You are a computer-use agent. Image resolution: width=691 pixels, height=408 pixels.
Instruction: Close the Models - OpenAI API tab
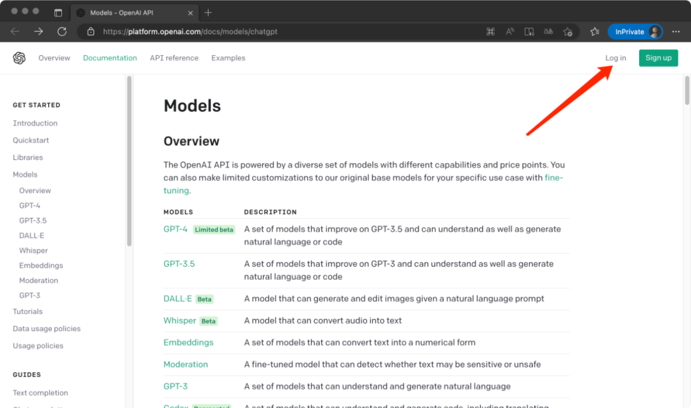pyautogui.click(x=190, y=13)
